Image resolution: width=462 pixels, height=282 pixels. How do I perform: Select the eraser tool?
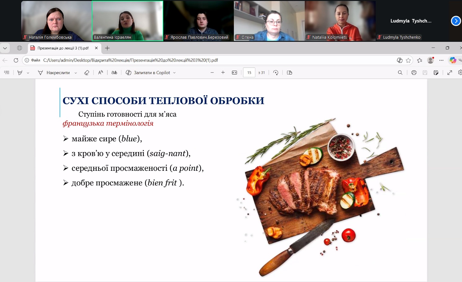(87, 73)
